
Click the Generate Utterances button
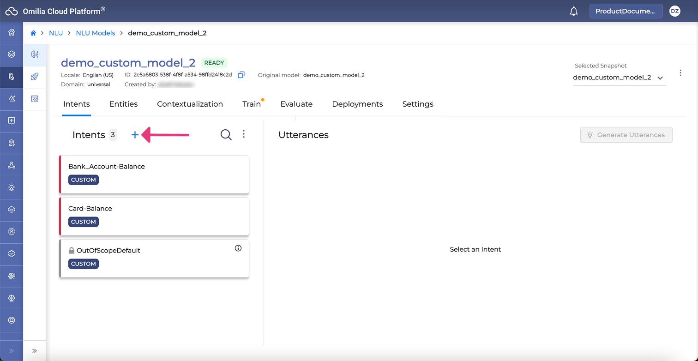626,135
